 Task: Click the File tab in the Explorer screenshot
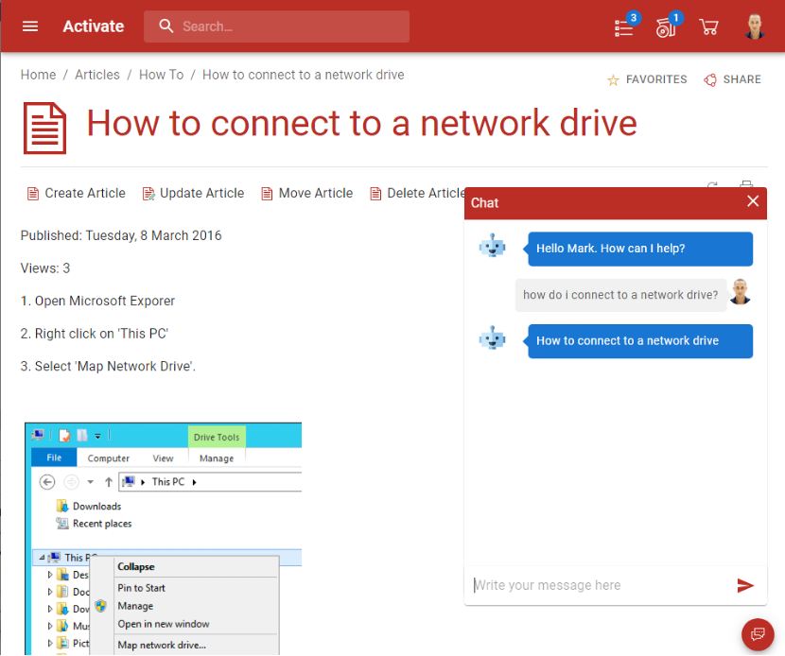coord(54,457)
